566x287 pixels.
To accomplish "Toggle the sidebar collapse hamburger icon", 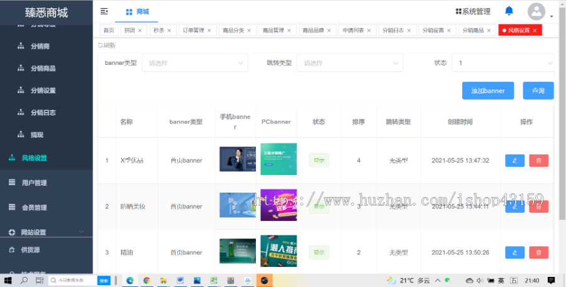I will 104,11.
